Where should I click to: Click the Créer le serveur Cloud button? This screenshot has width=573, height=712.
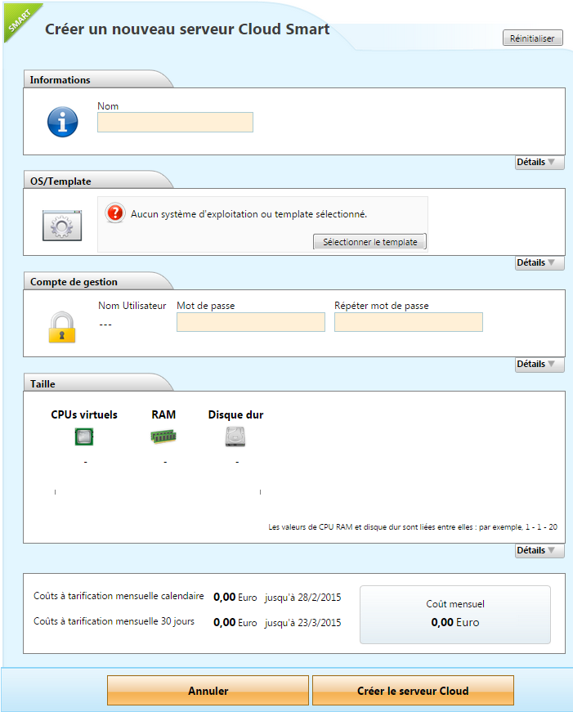coord(413,691)
